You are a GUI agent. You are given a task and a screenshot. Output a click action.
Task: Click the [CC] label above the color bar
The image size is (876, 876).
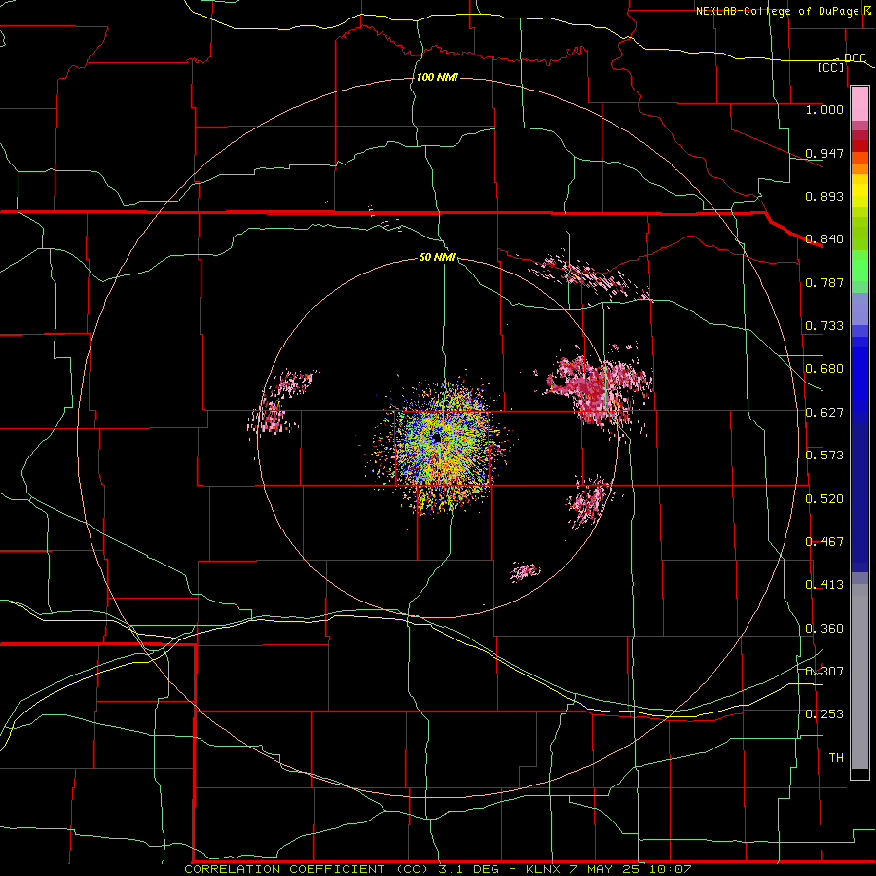831,67
